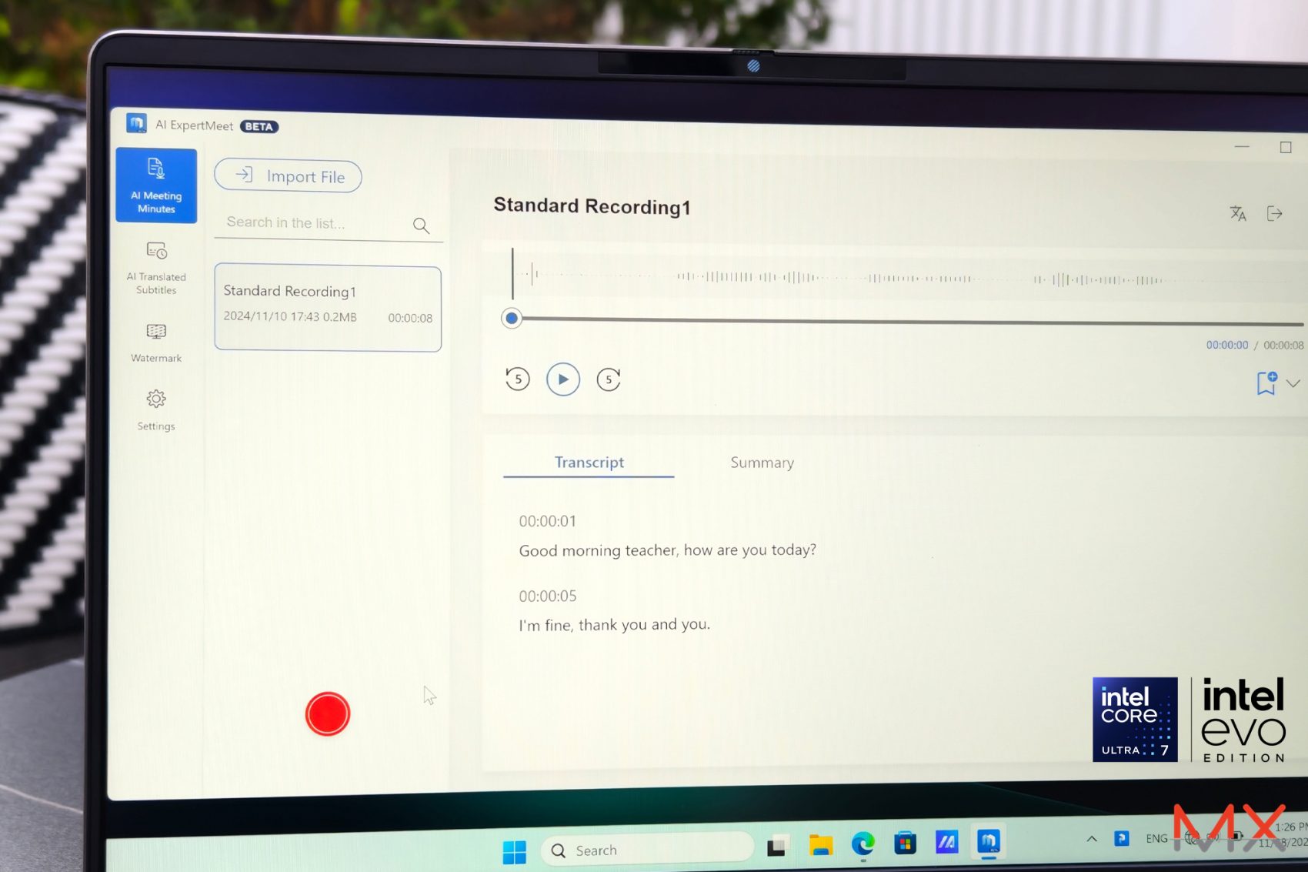Click the translate language icon
The image size is (1308, 872).
click(x=1237, y=213)
